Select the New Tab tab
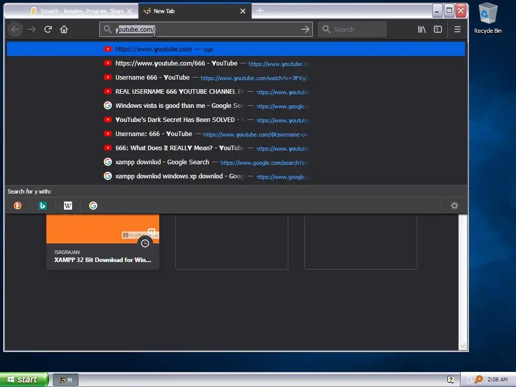516x387 pixels. tap(194, 11)
